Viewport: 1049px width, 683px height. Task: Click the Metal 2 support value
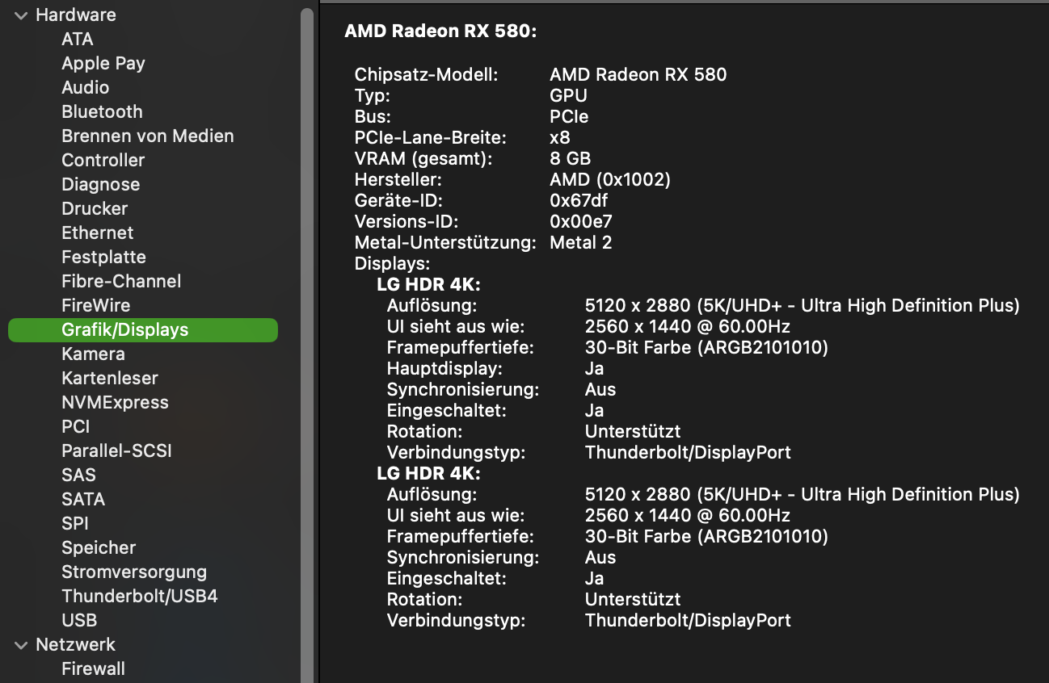tap(580, 242)
